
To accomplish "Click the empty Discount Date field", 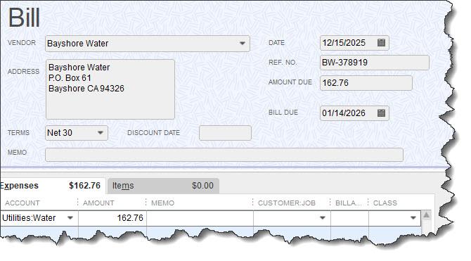I will pyautogui.click(x=225, y=133).
